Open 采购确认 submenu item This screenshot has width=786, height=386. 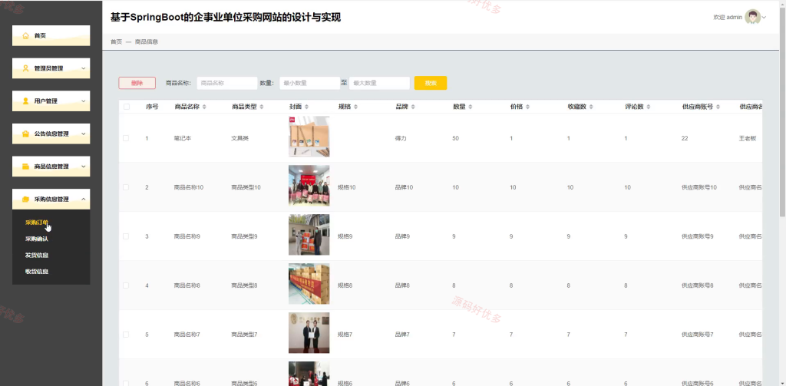[x=37, y=239]
